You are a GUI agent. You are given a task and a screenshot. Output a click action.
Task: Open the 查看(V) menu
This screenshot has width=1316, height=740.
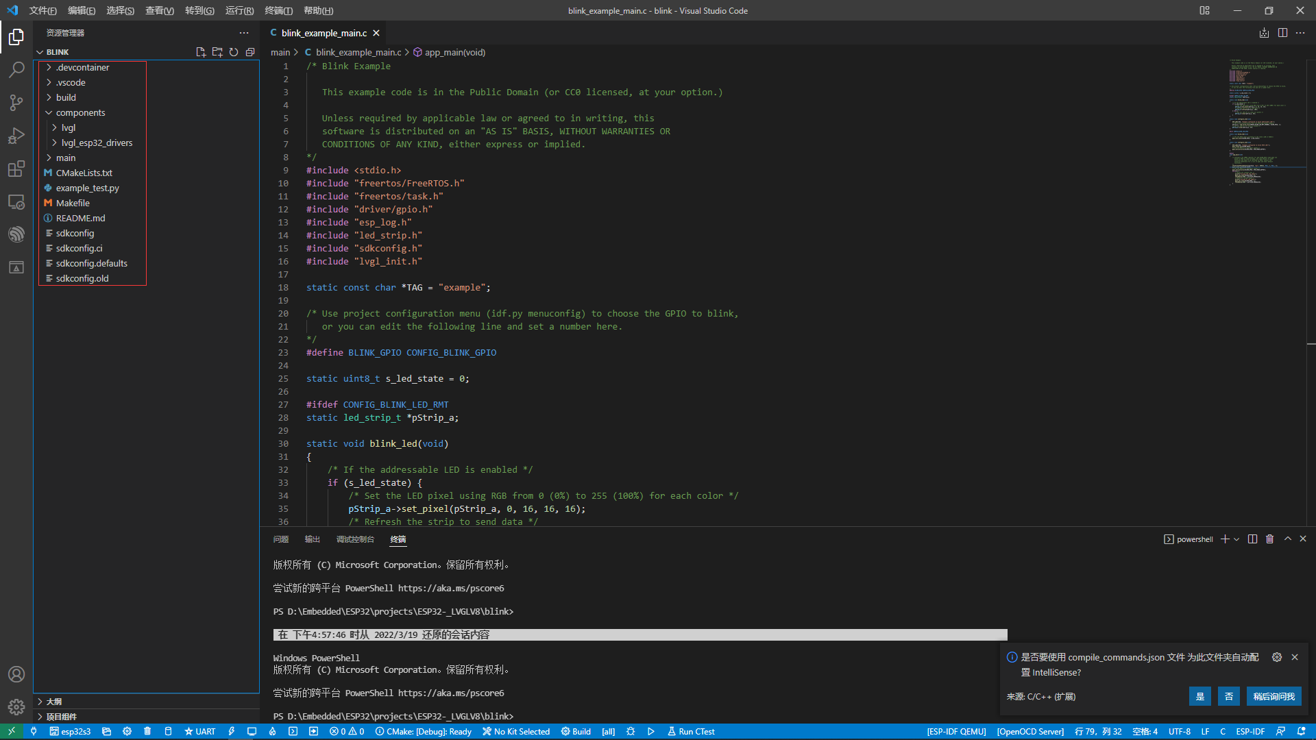(x=160, y=10)
